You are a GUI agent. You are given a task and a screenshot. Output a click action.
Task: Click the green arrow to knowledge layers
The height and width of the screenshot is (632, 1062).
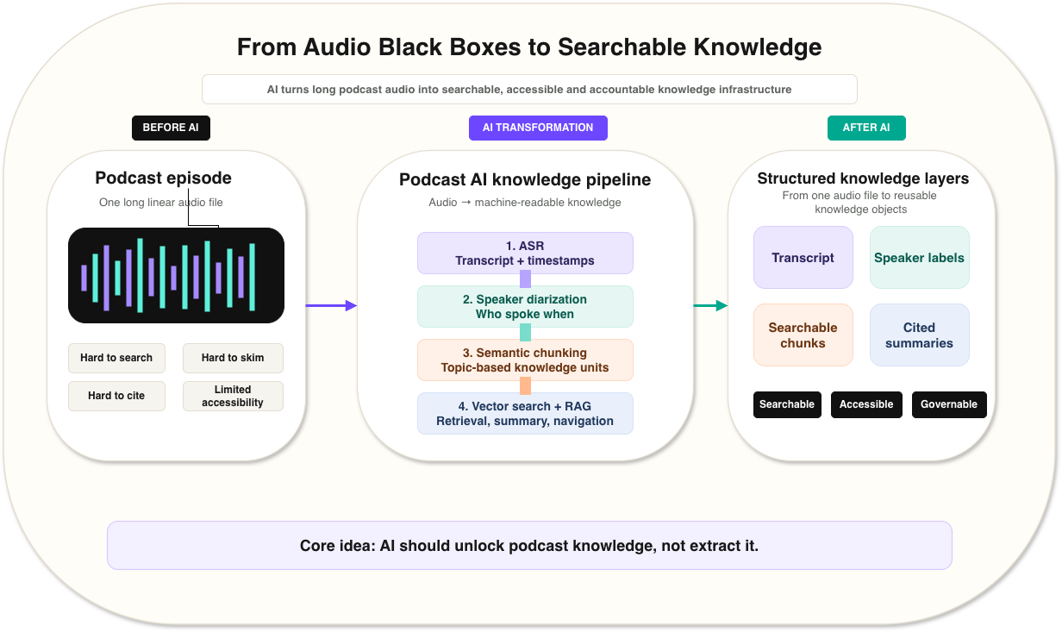pyautogui.click(x=710, y=305)
